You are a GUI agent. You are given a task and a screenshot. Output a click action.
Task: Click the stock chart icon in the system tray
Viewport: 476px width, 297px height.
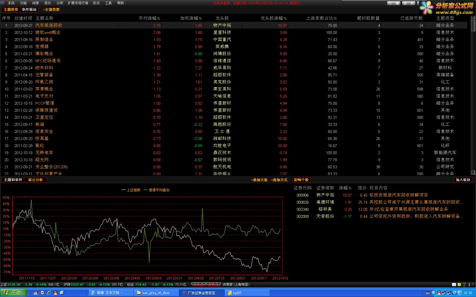pyautogui.click(x=454, y=293)
